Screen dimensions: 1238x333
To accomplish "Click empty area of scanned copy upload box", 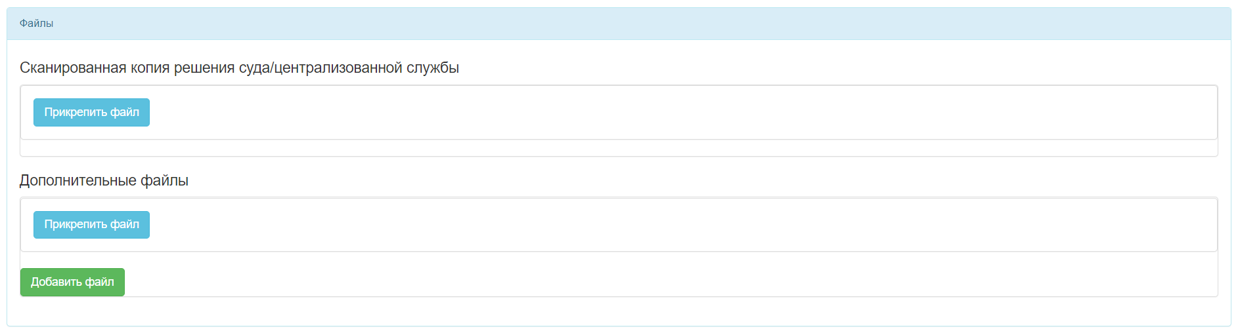I will tap(683, 112).
